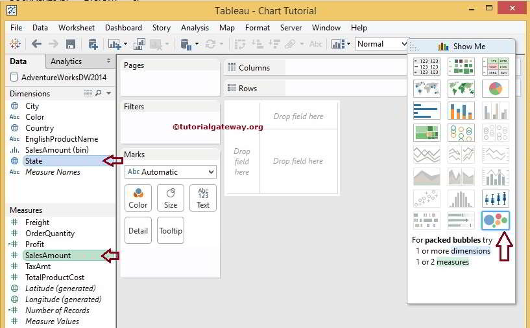Click the New Data Source icon

point(93,44)
